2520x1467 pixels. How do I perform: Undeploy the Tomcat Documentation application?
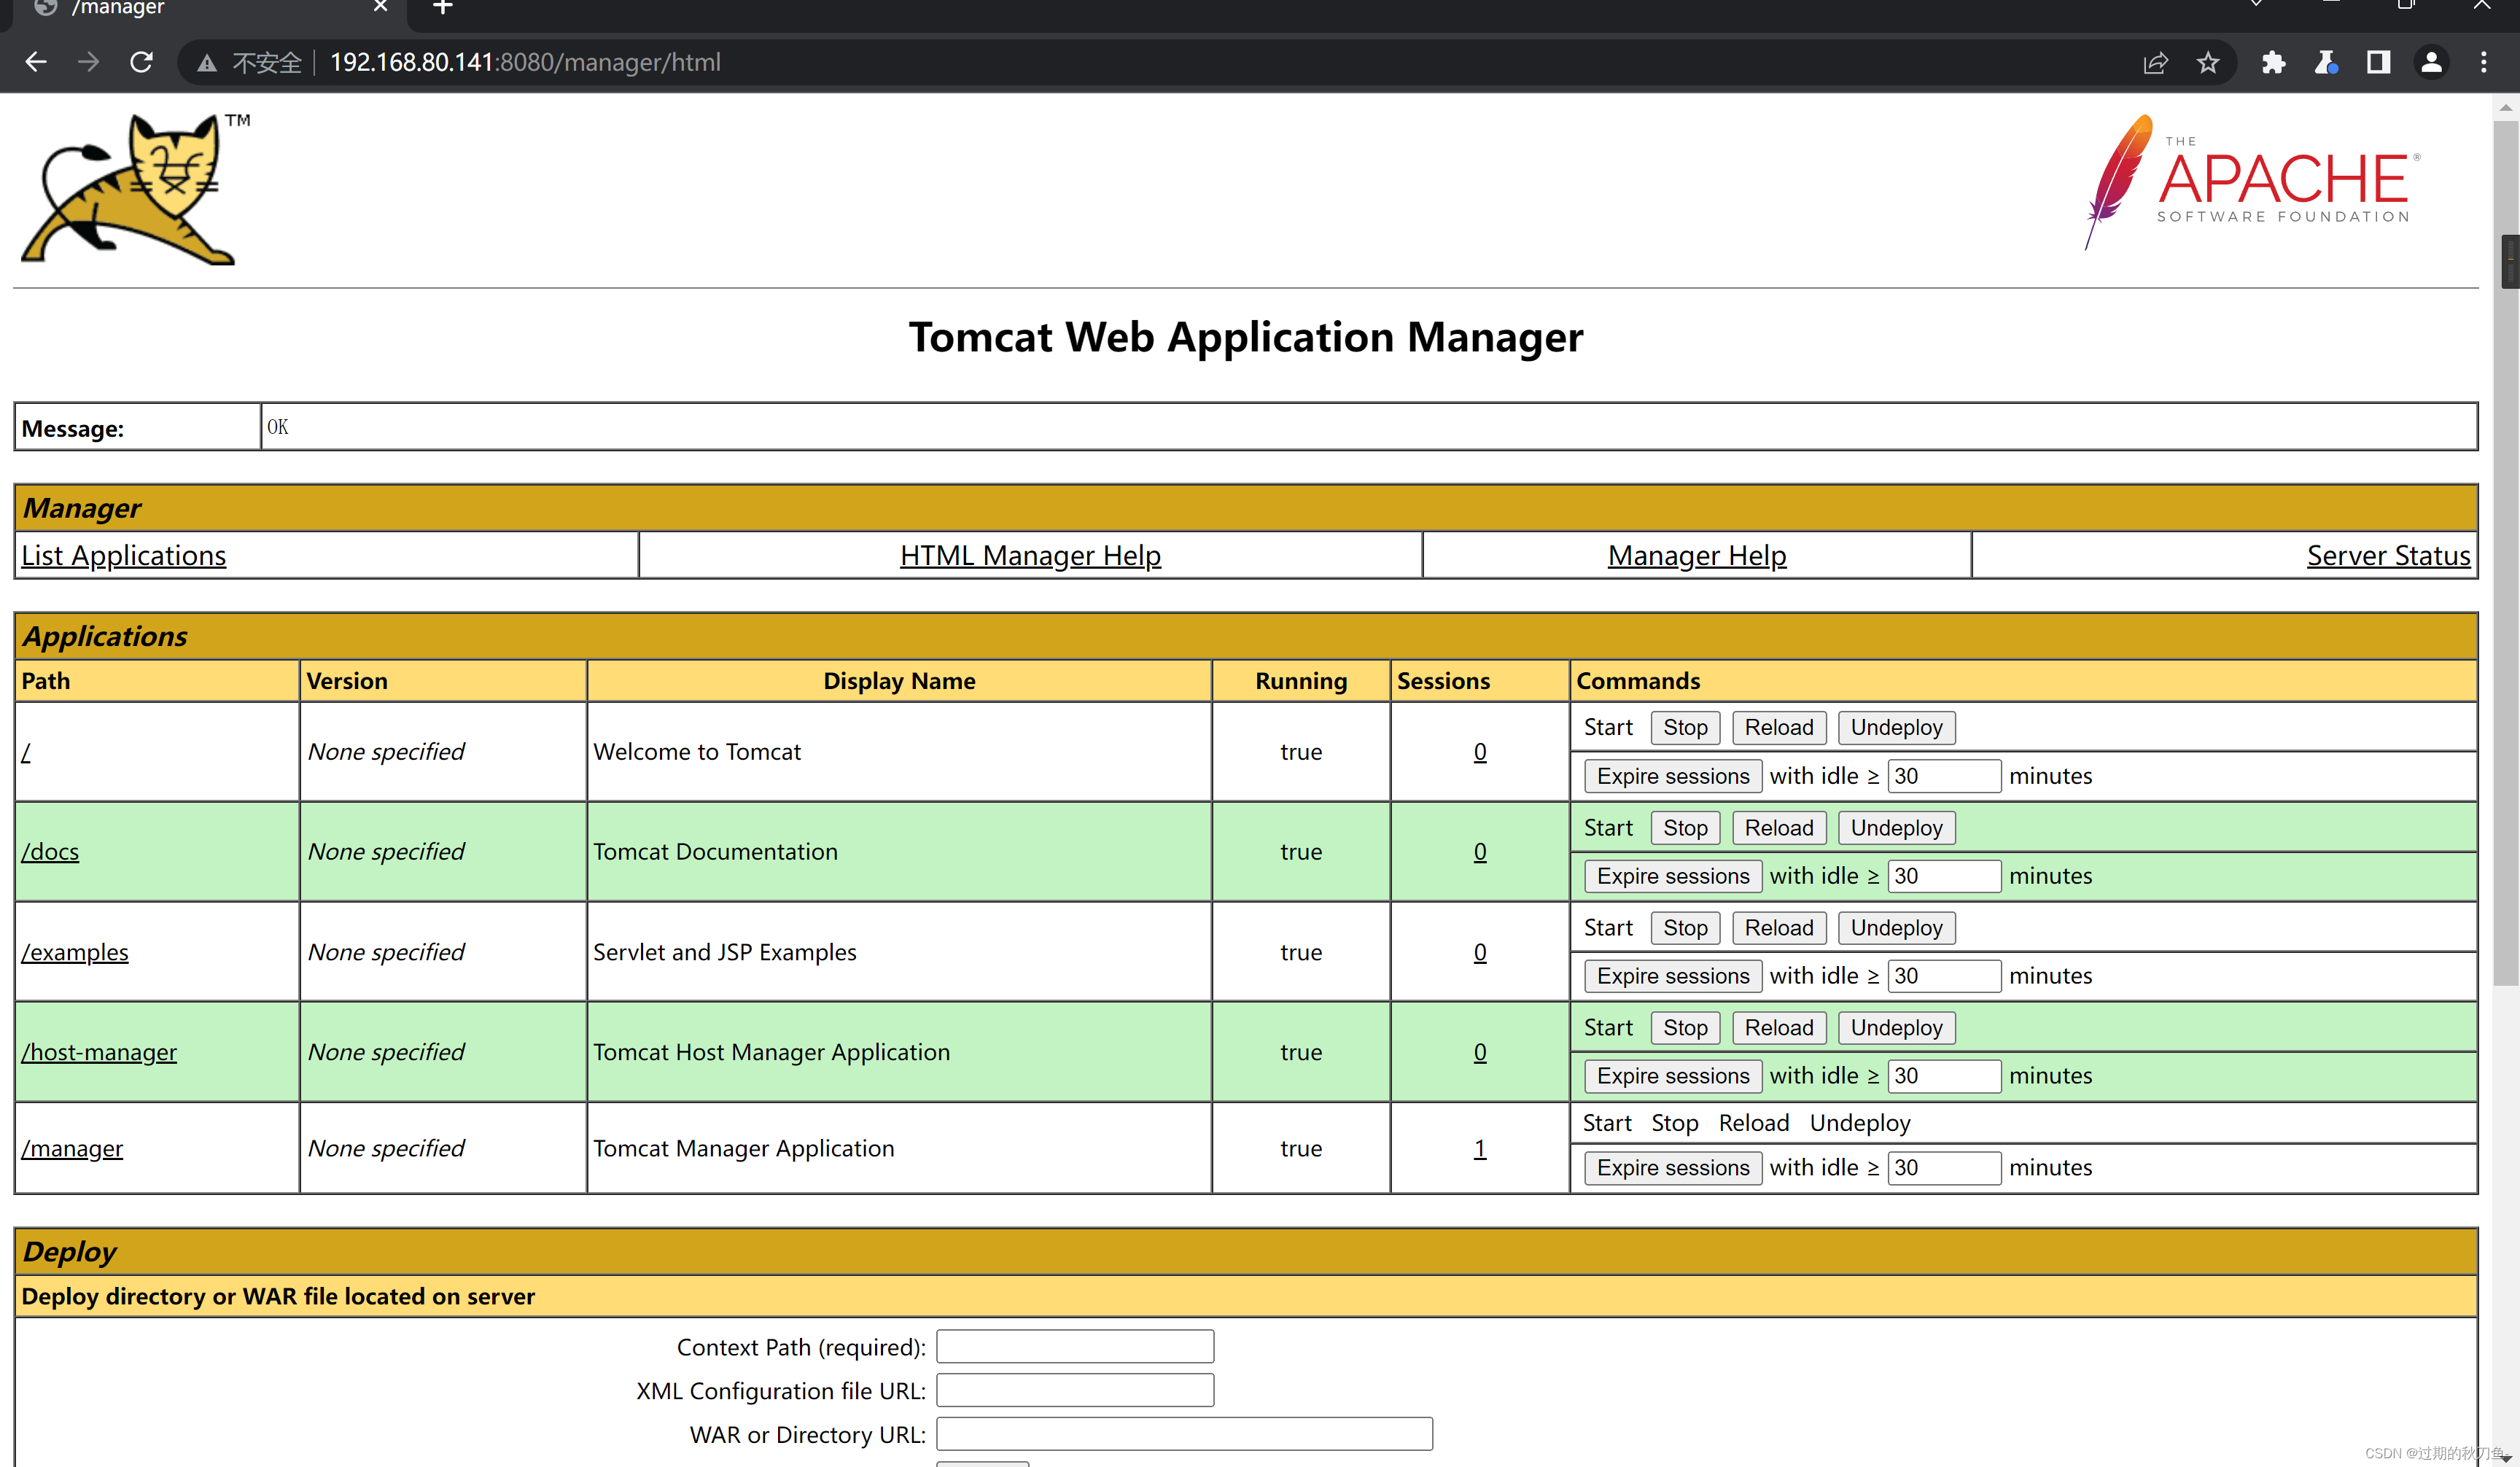pyautogui.click(x=1896, y=828)
